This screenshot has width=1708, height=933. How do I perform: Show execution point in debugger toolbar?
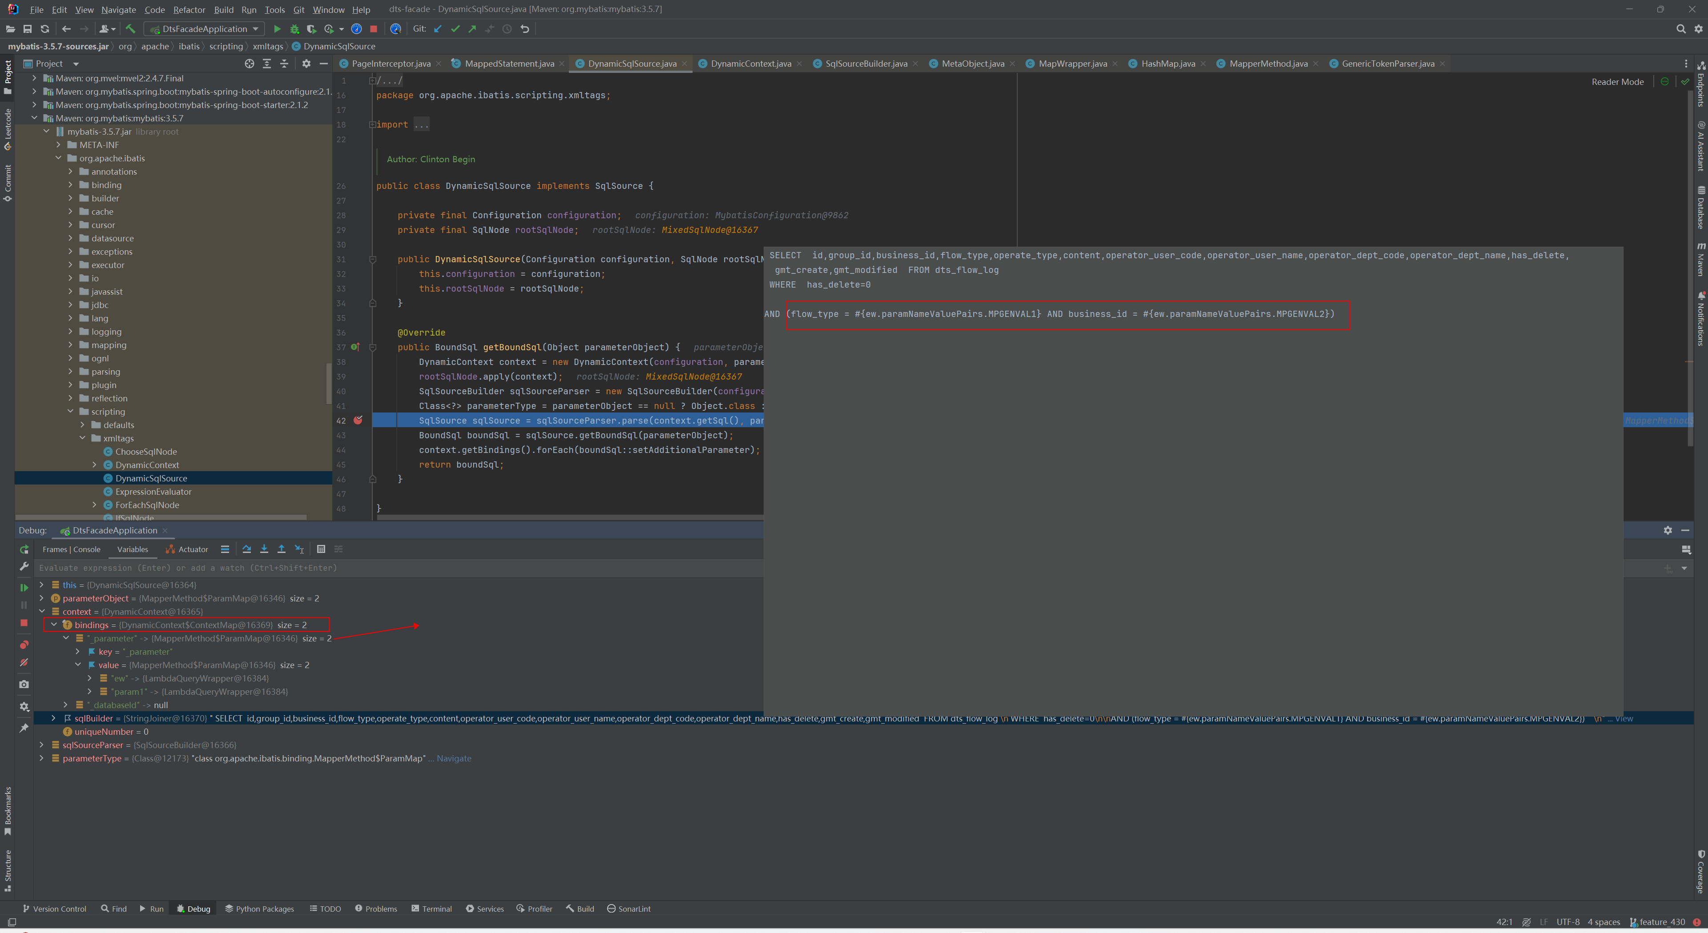click(225, 549)
